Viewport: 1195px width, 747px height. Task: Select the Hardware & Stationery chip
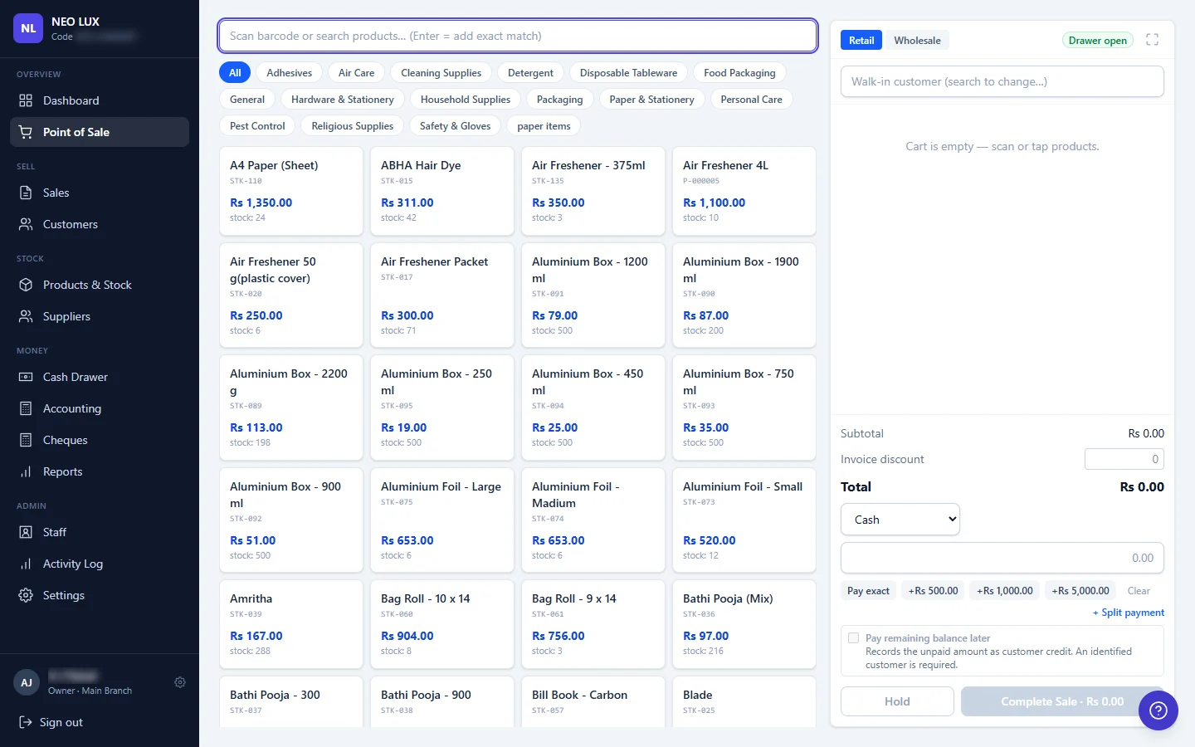[343, 100]
